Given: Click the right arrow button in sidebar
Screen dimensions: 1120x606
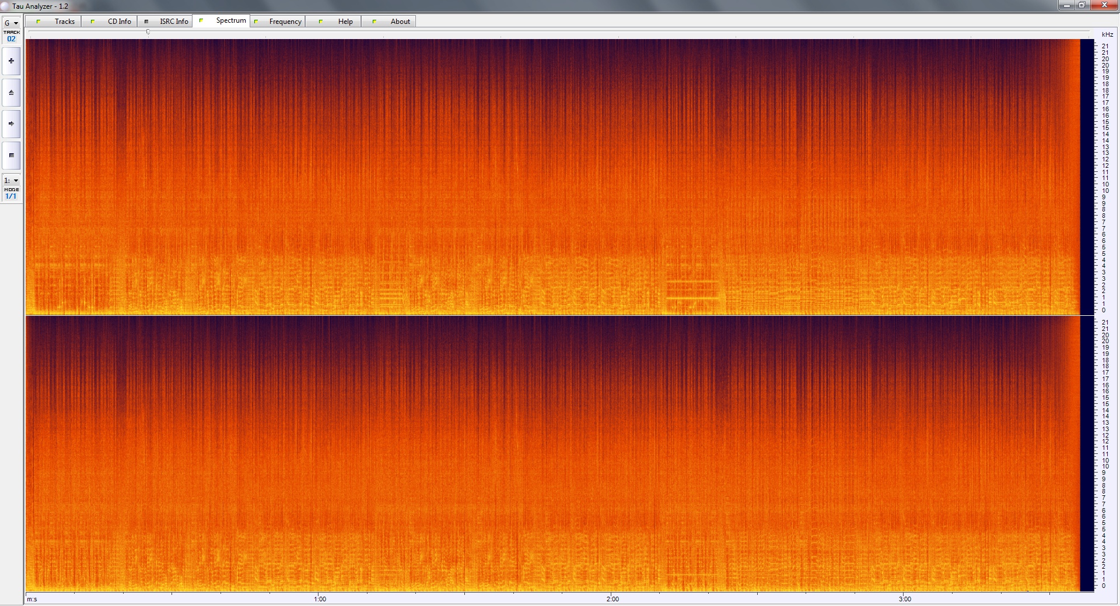Looking at the screenshot, I should pos(11,124).
